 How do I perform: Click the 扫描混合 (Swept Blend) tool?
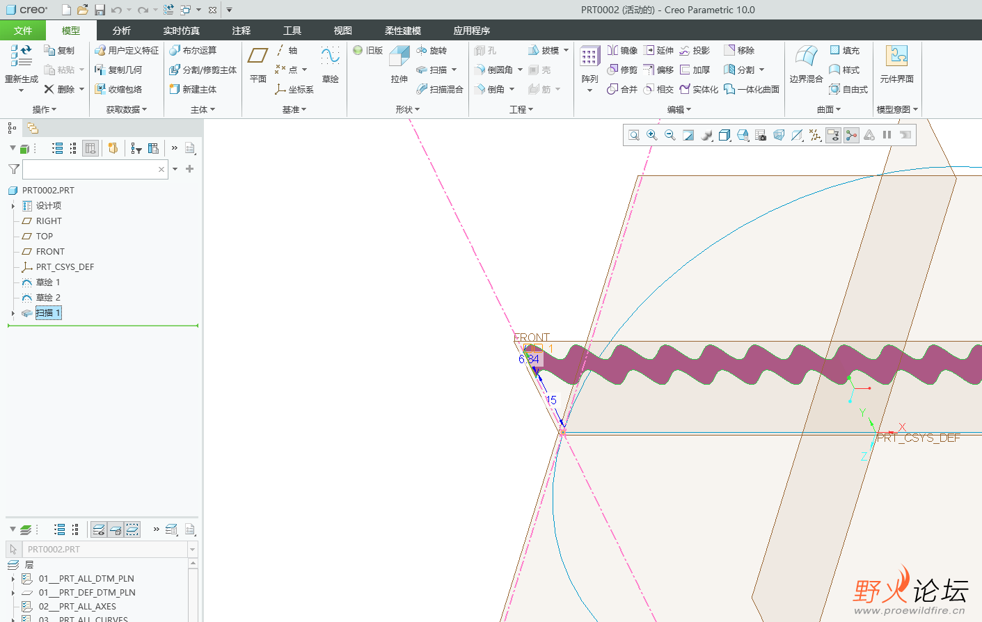pos(440,90)
